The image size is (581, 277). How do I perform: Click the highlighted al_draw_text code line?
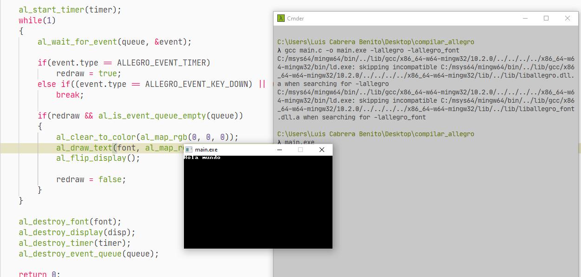tap(120, 148)
